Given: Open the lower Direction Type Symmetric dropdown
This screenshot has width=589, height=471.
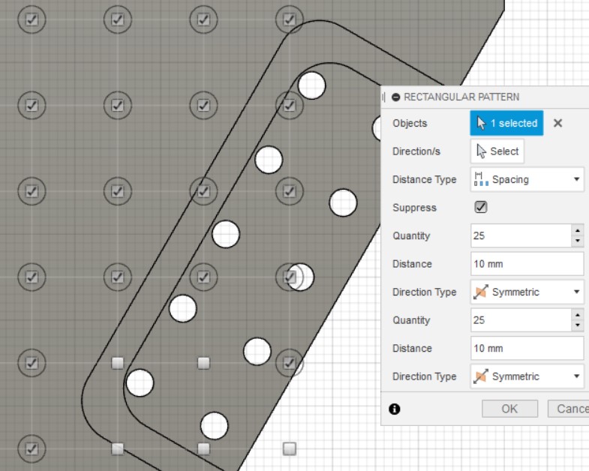Looking at the screenshot, I should 527,376.
